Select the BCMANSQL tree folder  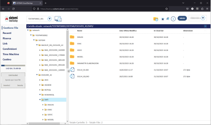[49, 95]
